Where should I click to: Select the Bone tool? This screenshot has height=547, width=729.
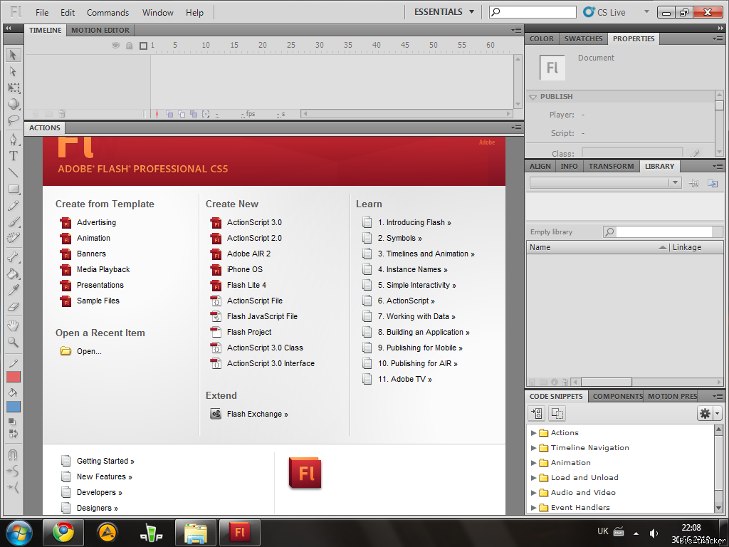(x=13, y=256)
